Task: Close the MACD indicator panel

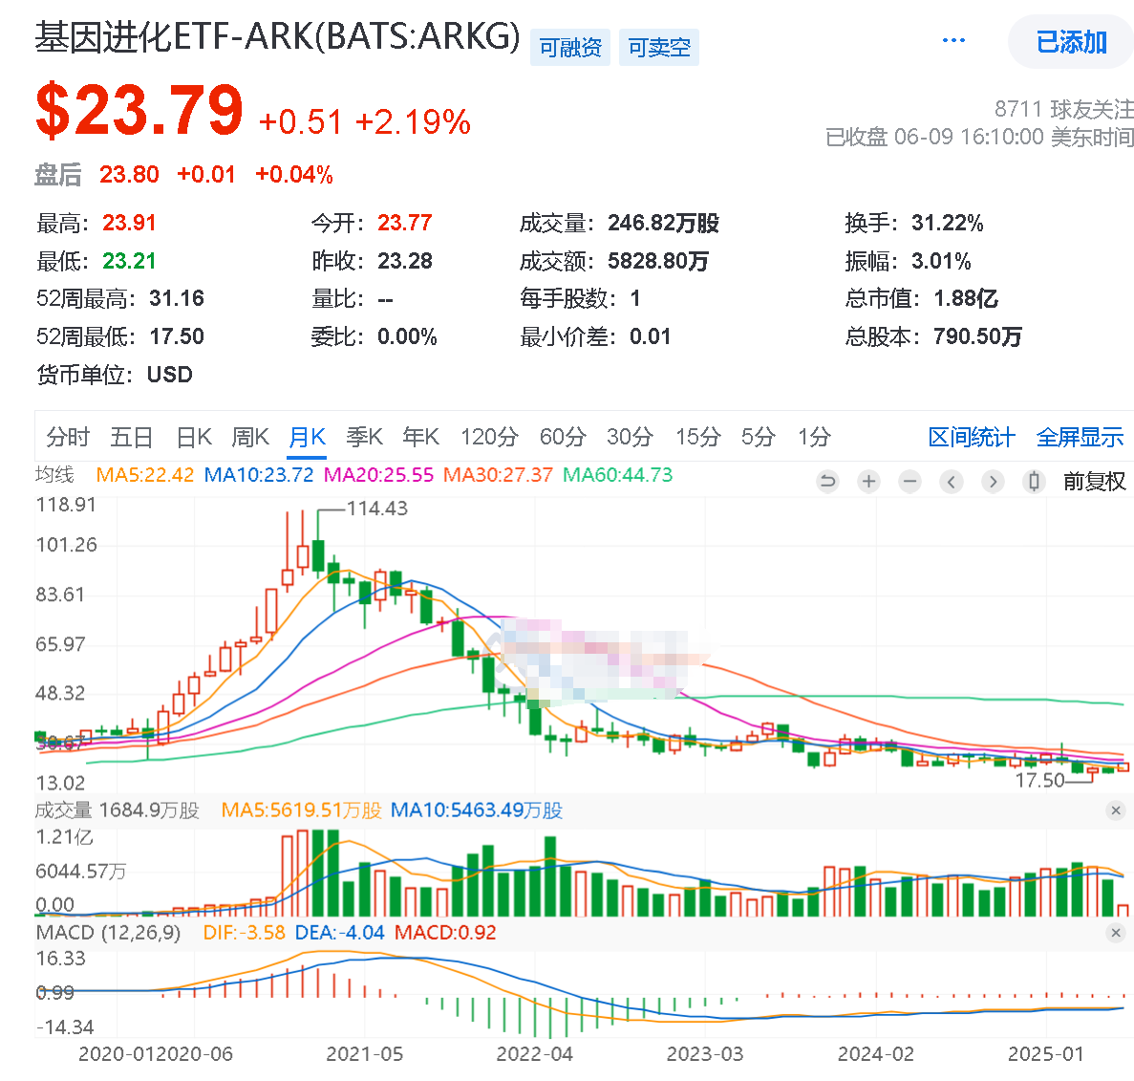Action: pyautogui.click(x=1115, y=933)
